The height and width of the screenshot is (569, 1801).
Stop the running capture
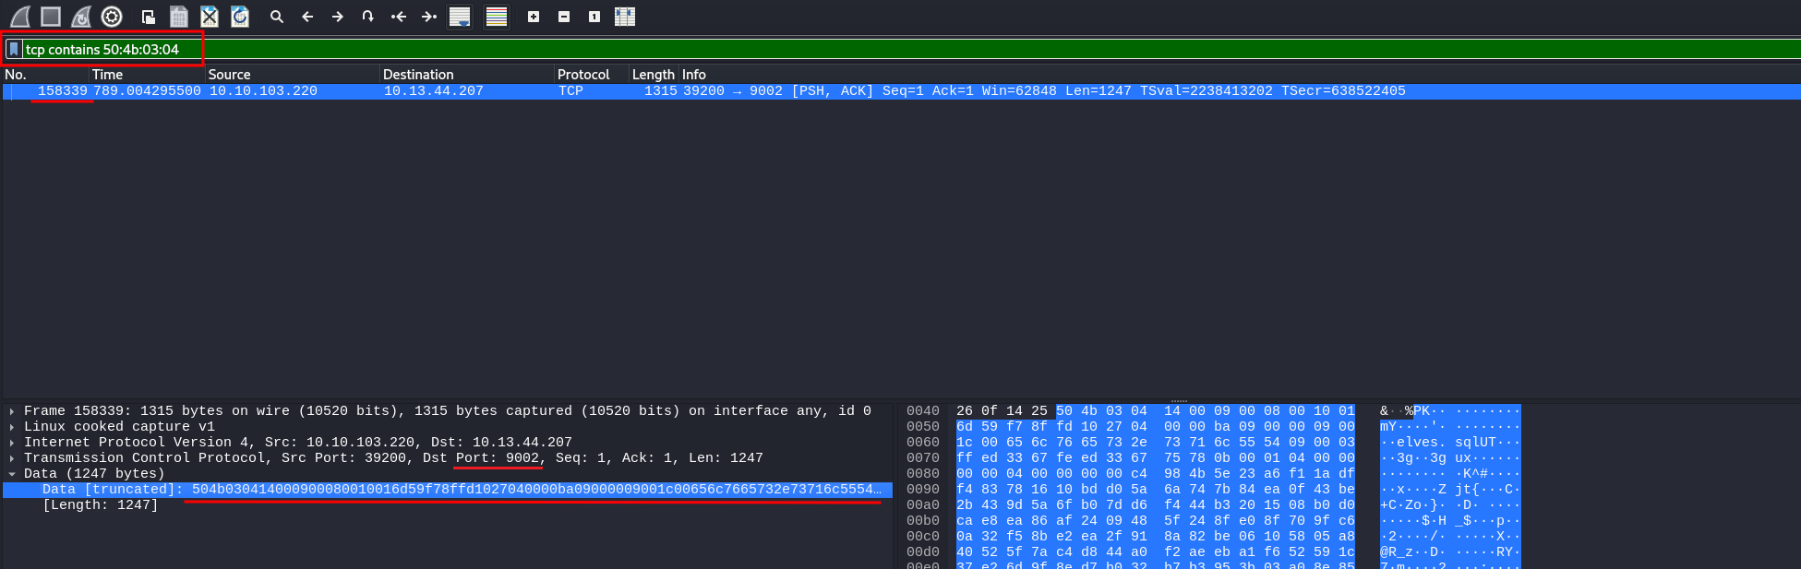point(51,17)
